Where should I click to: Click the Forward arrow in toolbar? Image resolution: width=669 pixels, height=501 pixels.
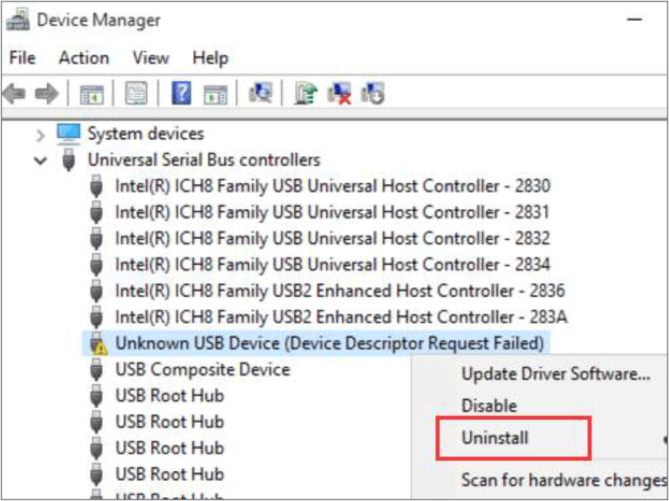(46, 94)
